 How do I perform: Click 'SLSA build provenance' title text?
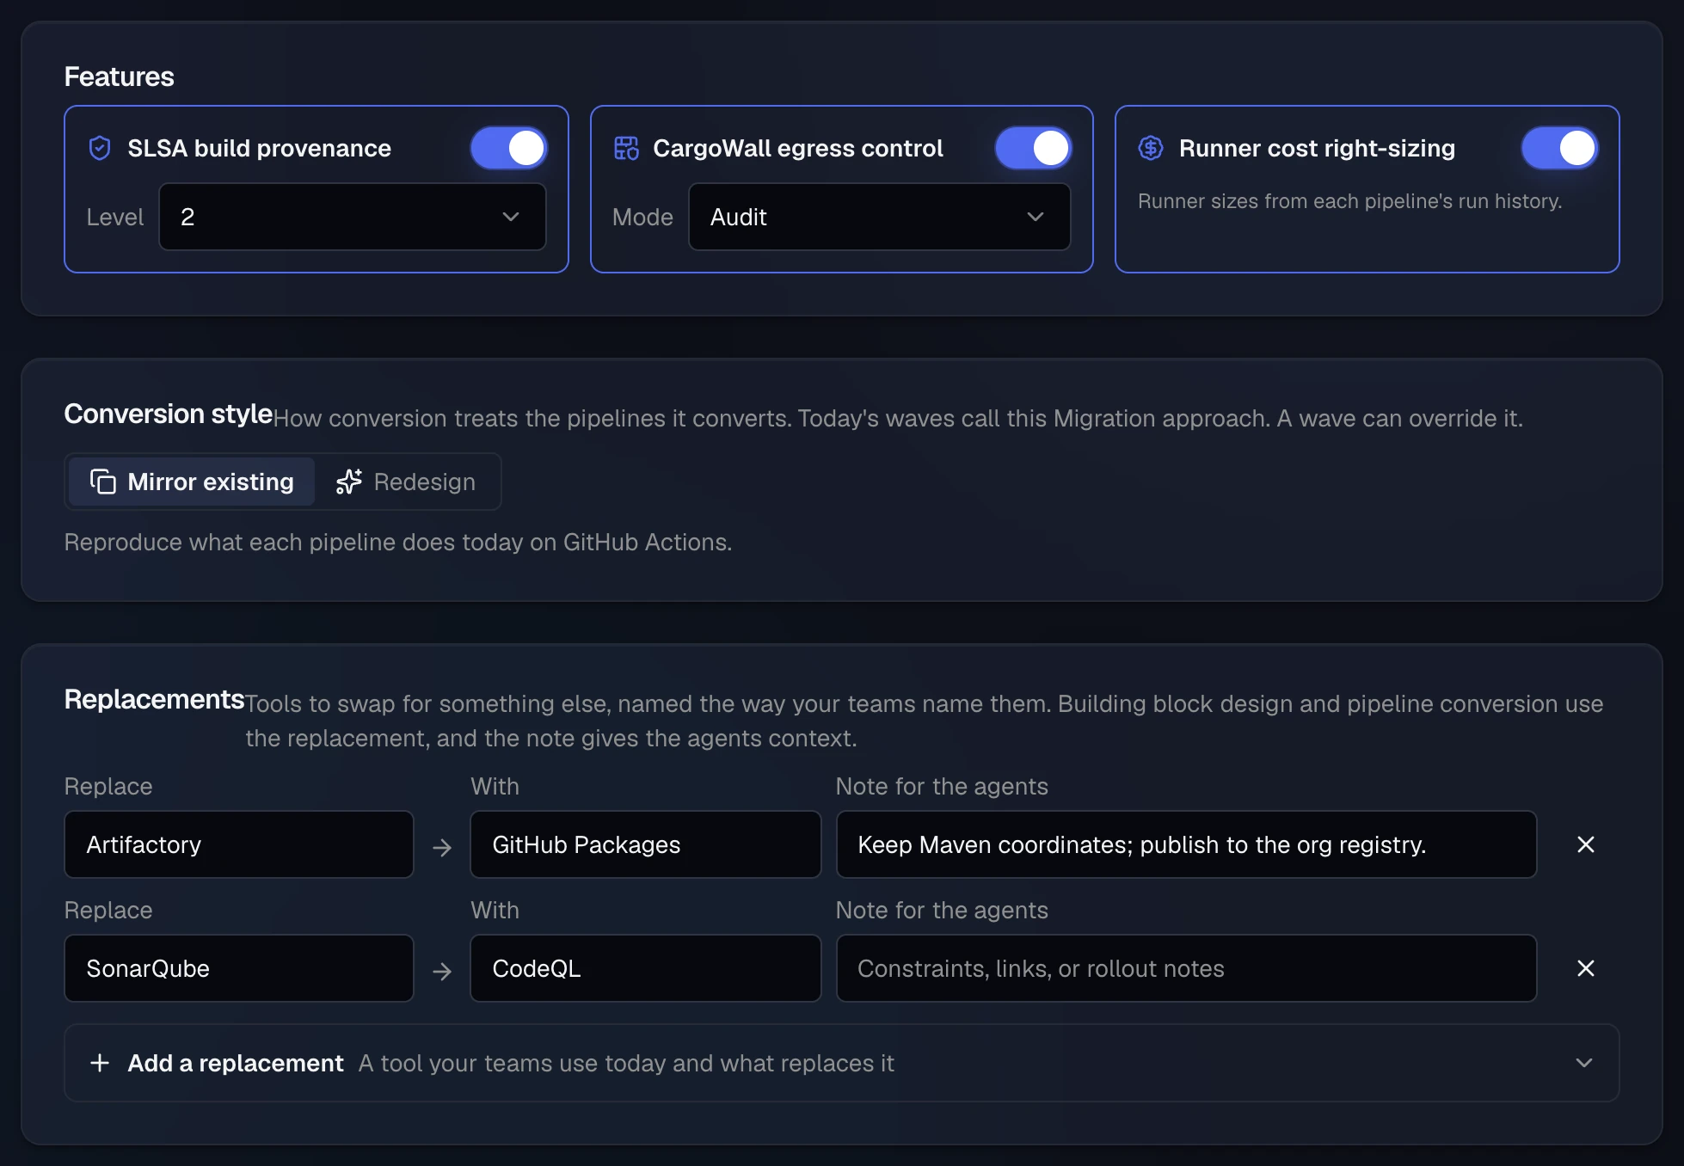click(x=259, y=148)
